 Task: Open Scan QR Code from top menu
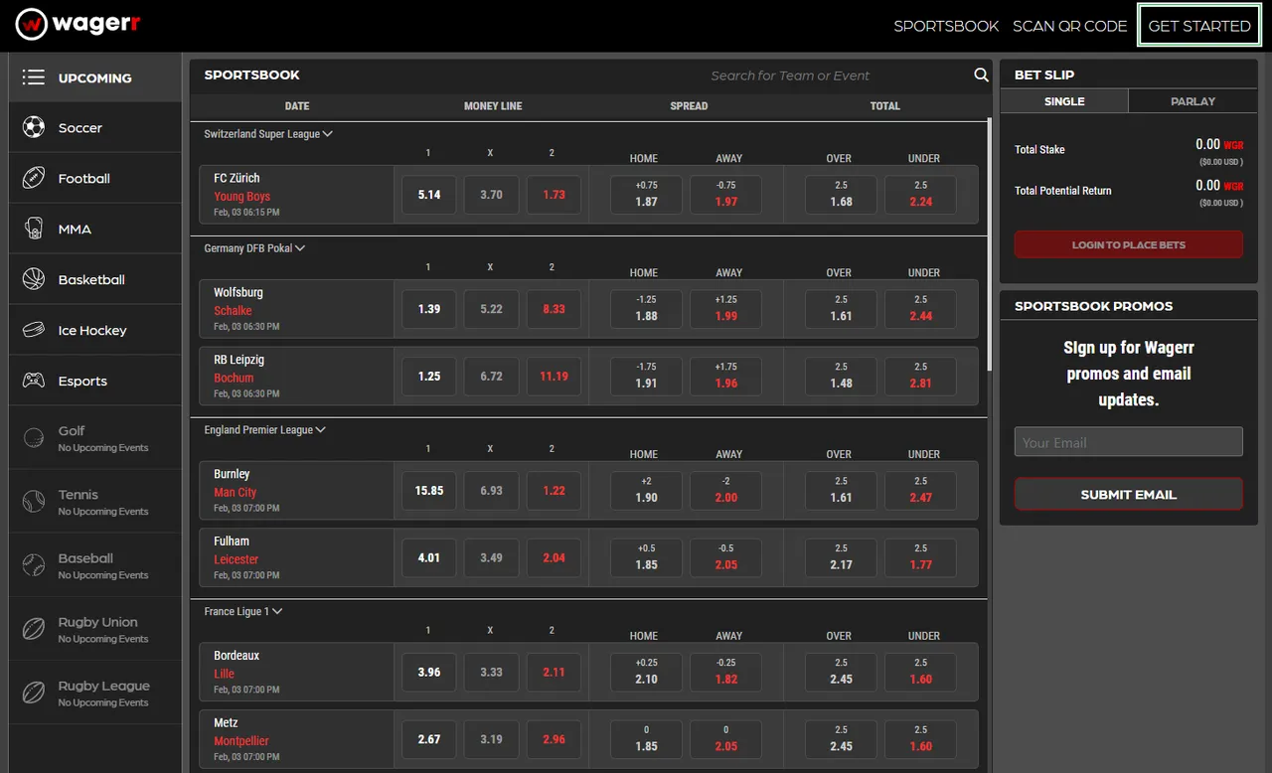[x=1070, y=26]
